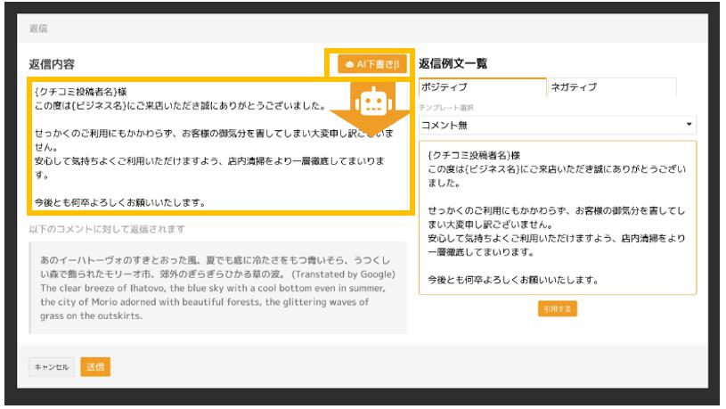Viewport: 726px width, 409px height.
Task: Click the template preview text box
Action: point(558,217)
